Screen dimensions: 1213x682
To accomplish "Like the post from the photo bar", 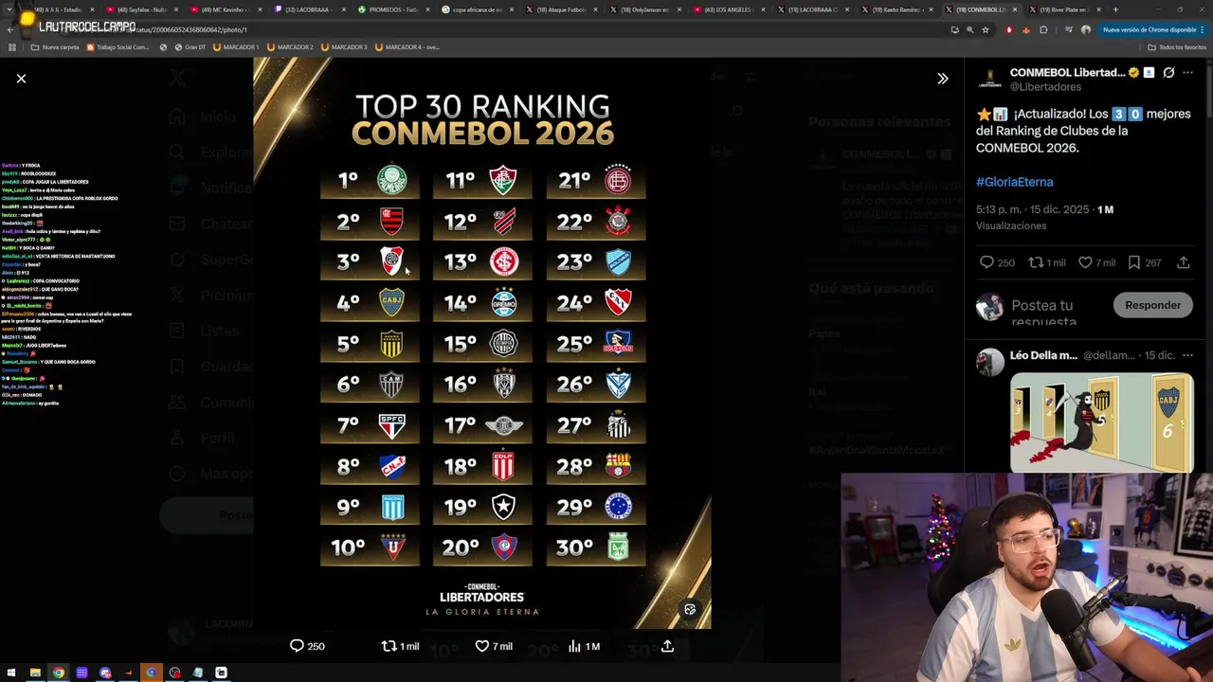I will (494, 646).
